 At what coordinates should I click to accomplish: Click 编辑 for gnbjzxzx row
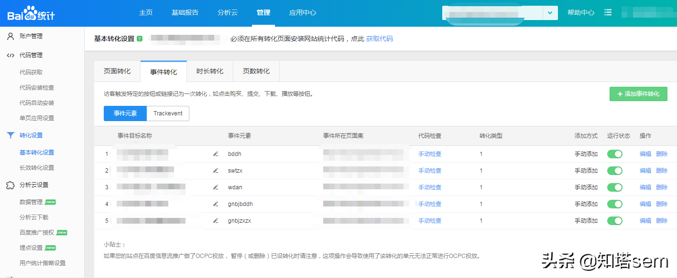[645, 221]
